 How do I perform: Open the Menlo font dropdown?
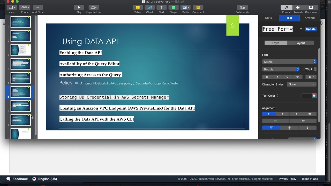coord(289,62)
